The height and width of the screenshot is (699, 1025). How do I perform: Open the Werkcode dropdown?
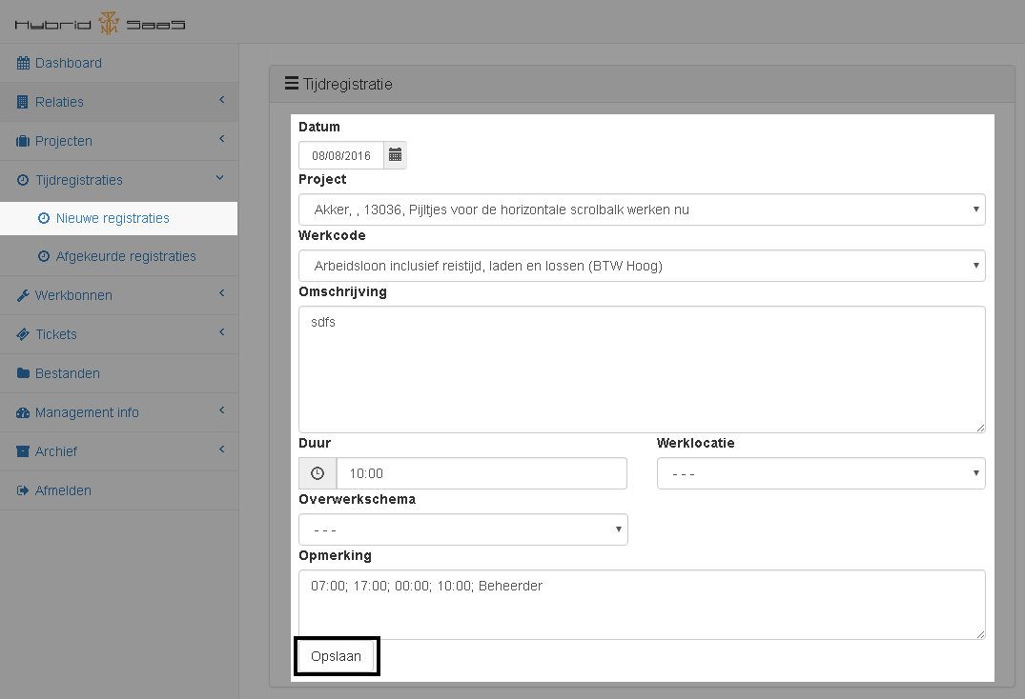pos(642,266)
